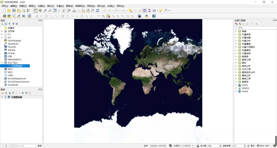Toggle the 渲染 render checkbox
This screenshot has height=148, width=277.
tap(248, 146)
